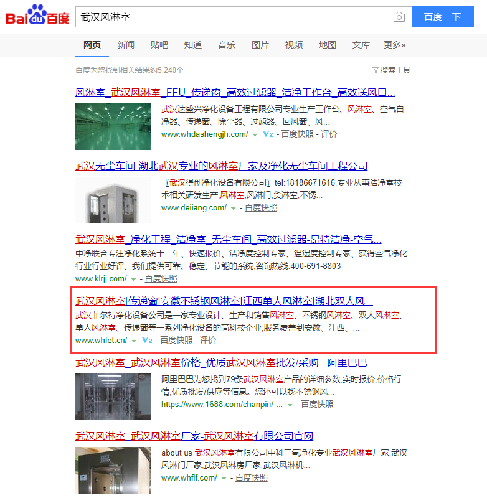Open 百度快照 for whflf.com result

251,478
